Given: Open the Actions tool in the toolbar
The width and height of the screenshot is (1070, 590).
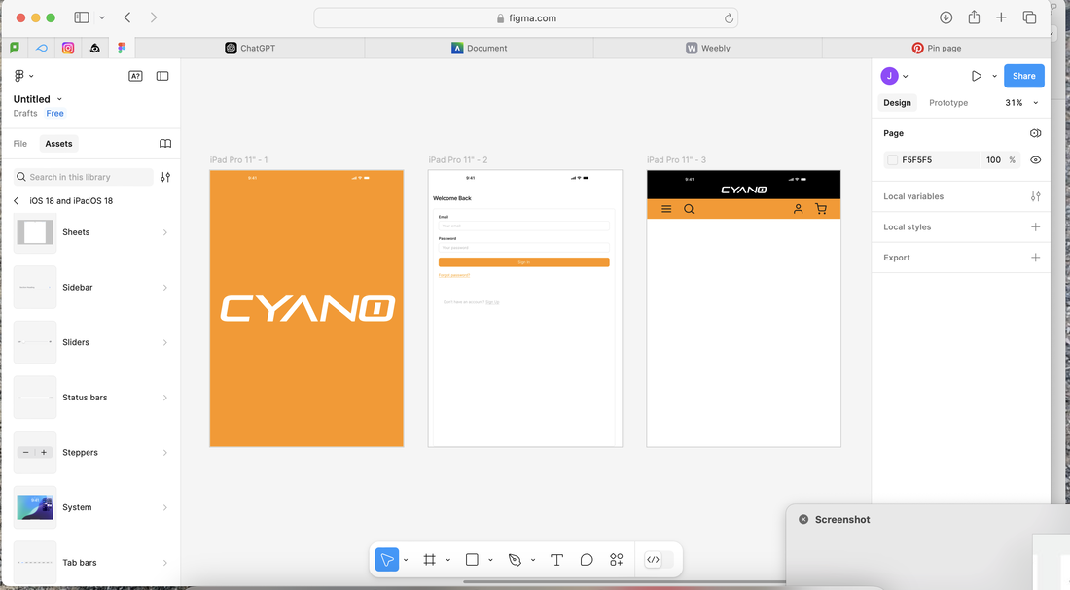Looking at the screenshot, I should click(616, 560).
